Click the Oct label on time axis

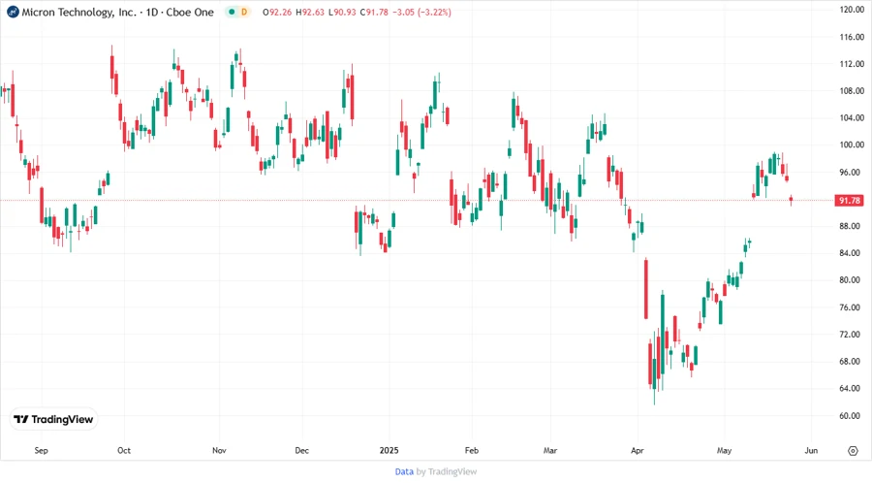pos(123,450)
